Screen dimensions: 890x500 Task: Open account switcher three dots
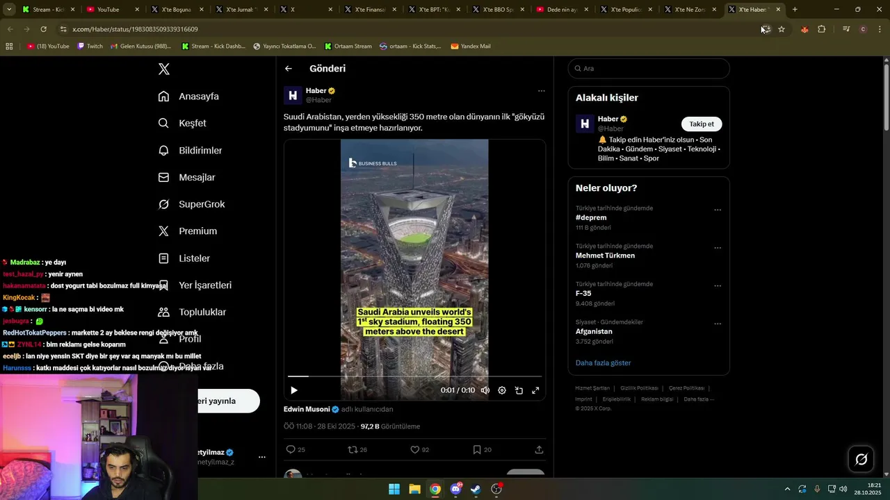262,457
